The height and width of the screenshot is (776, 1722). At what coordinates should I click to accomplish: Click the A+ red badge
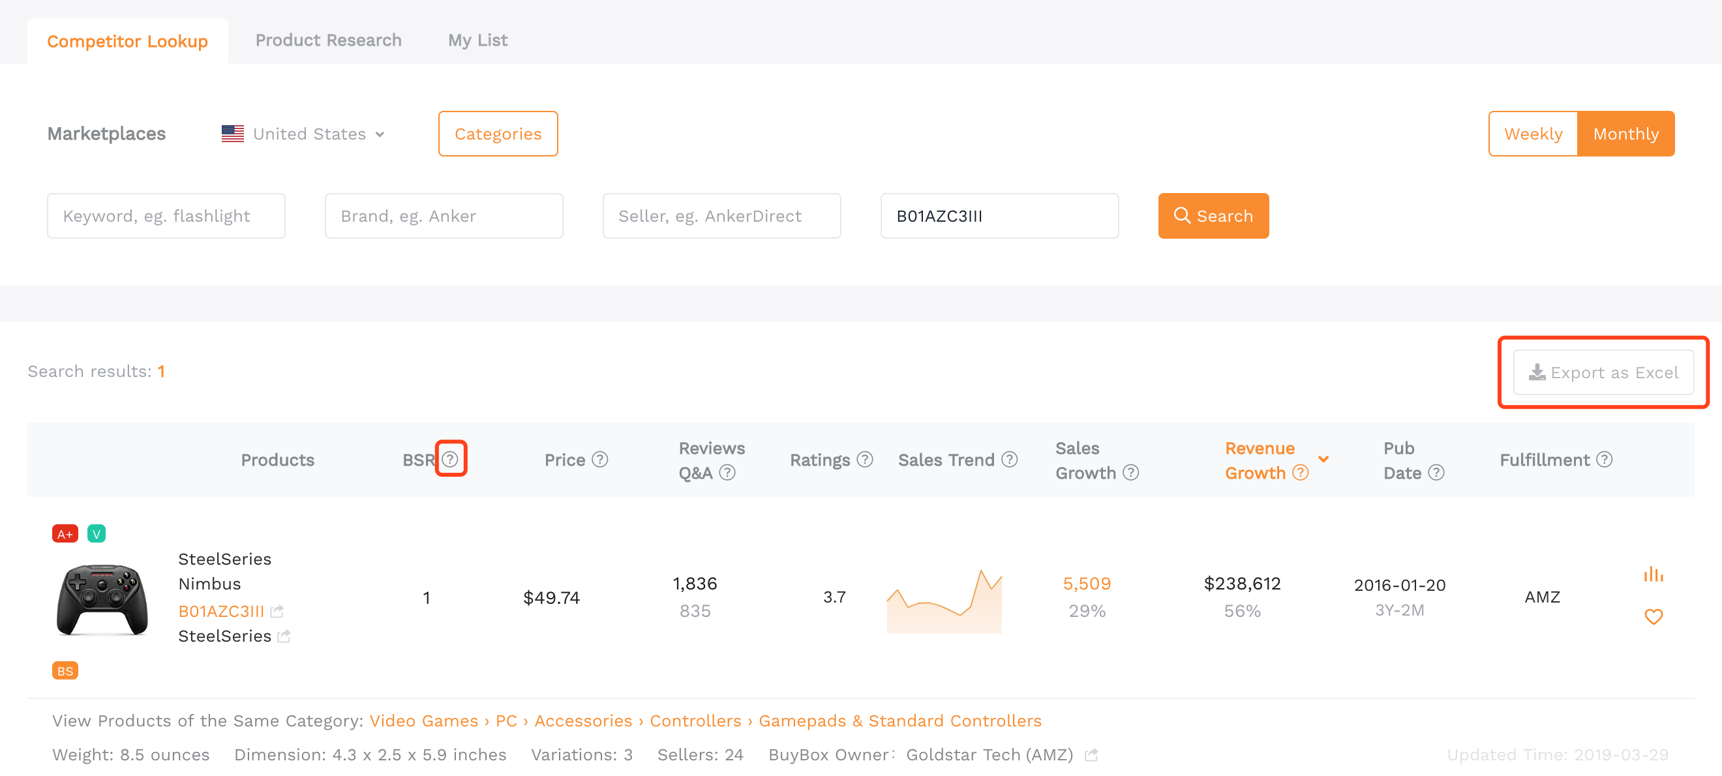coord(65,533)
